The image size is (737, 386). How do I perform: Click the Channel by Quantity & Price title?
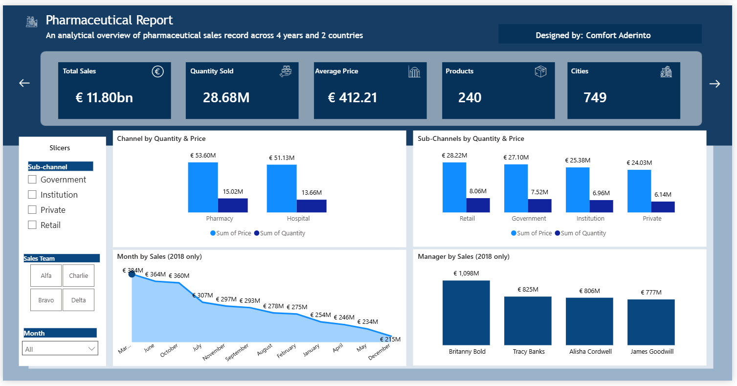coord(161,138)
